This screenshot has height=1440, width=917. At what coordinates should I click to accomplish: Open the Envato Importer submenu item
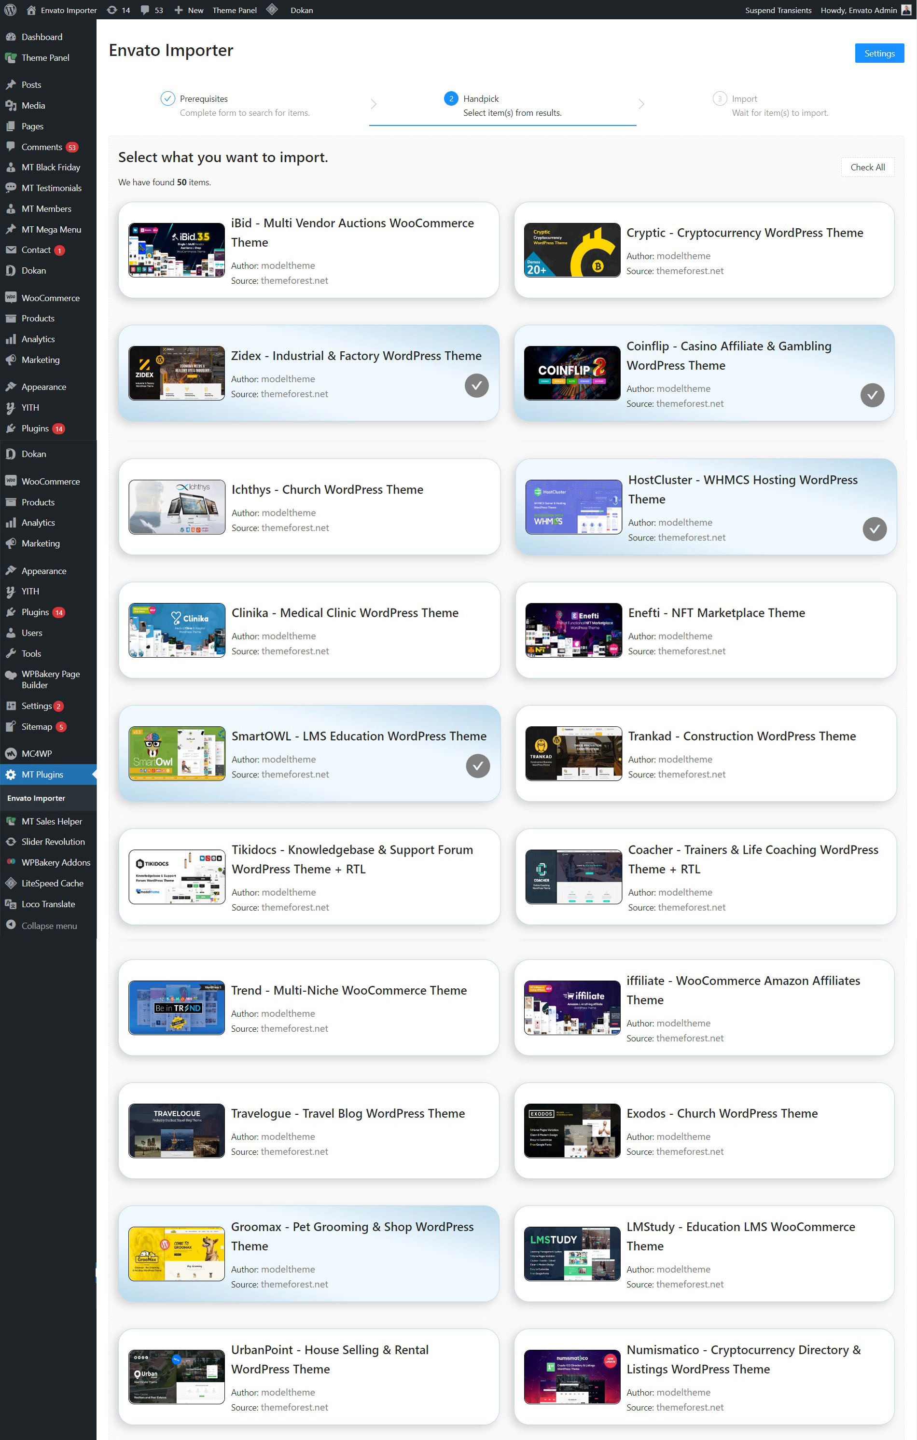coord(36,798)
